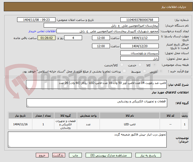Click the نام کالا column header
Image resolution: width=193 pixels, height=162 pixels.
[x=130, y=116]
